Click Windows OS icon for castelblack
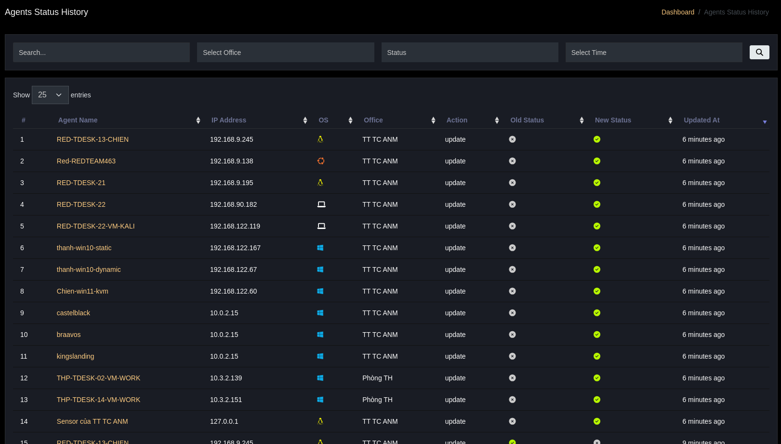The image size is (781, 444). point(320,313)
